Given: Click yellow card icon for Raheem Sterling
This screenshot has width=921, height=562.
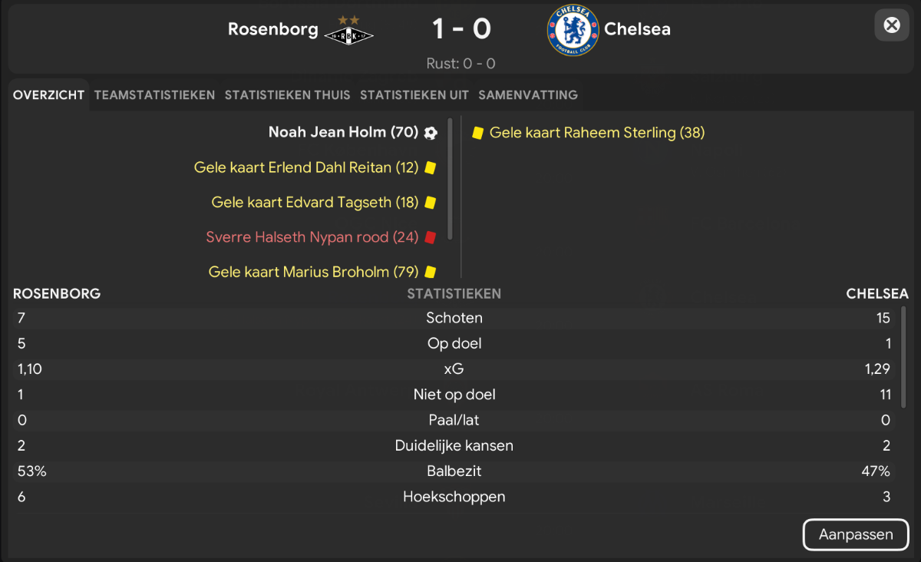Looking at the screenshot, I should tap(477, 133).
